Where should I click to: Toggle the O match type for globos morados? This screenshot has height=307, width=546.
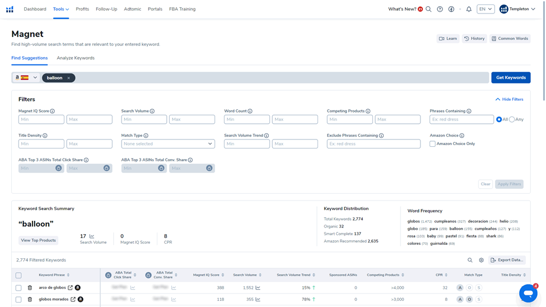tap(469, 299)
